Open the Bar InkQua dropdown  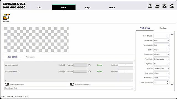coord(161,78)
